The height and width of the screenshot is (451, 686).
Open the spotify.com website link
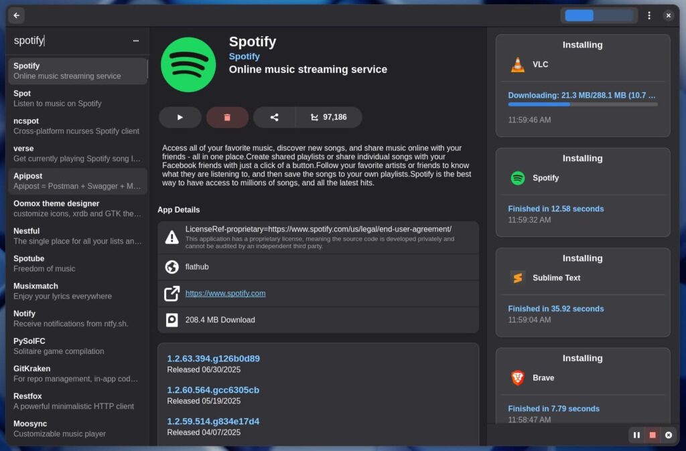point(225,293)
